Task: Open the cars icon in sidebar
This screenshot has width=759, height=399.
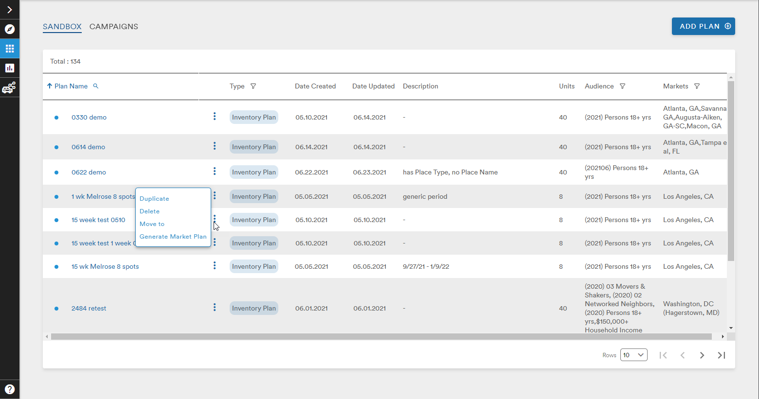Action: click(9, 87)
